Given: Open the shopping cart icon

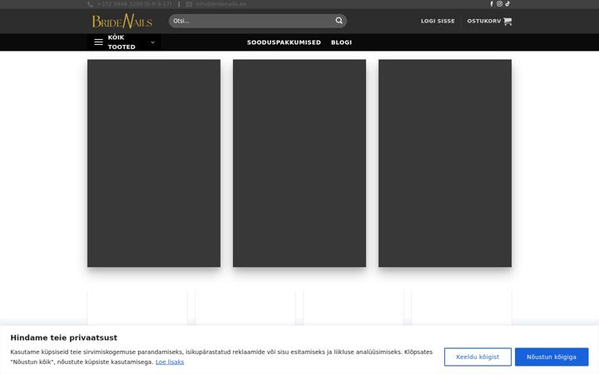Looking at the screenshot, I should point(507,21).
